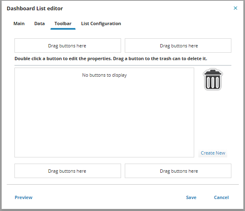The width and height of the screenshot is (245, 211).
Task: Cancel the editor changes
Action: [221, 197]
